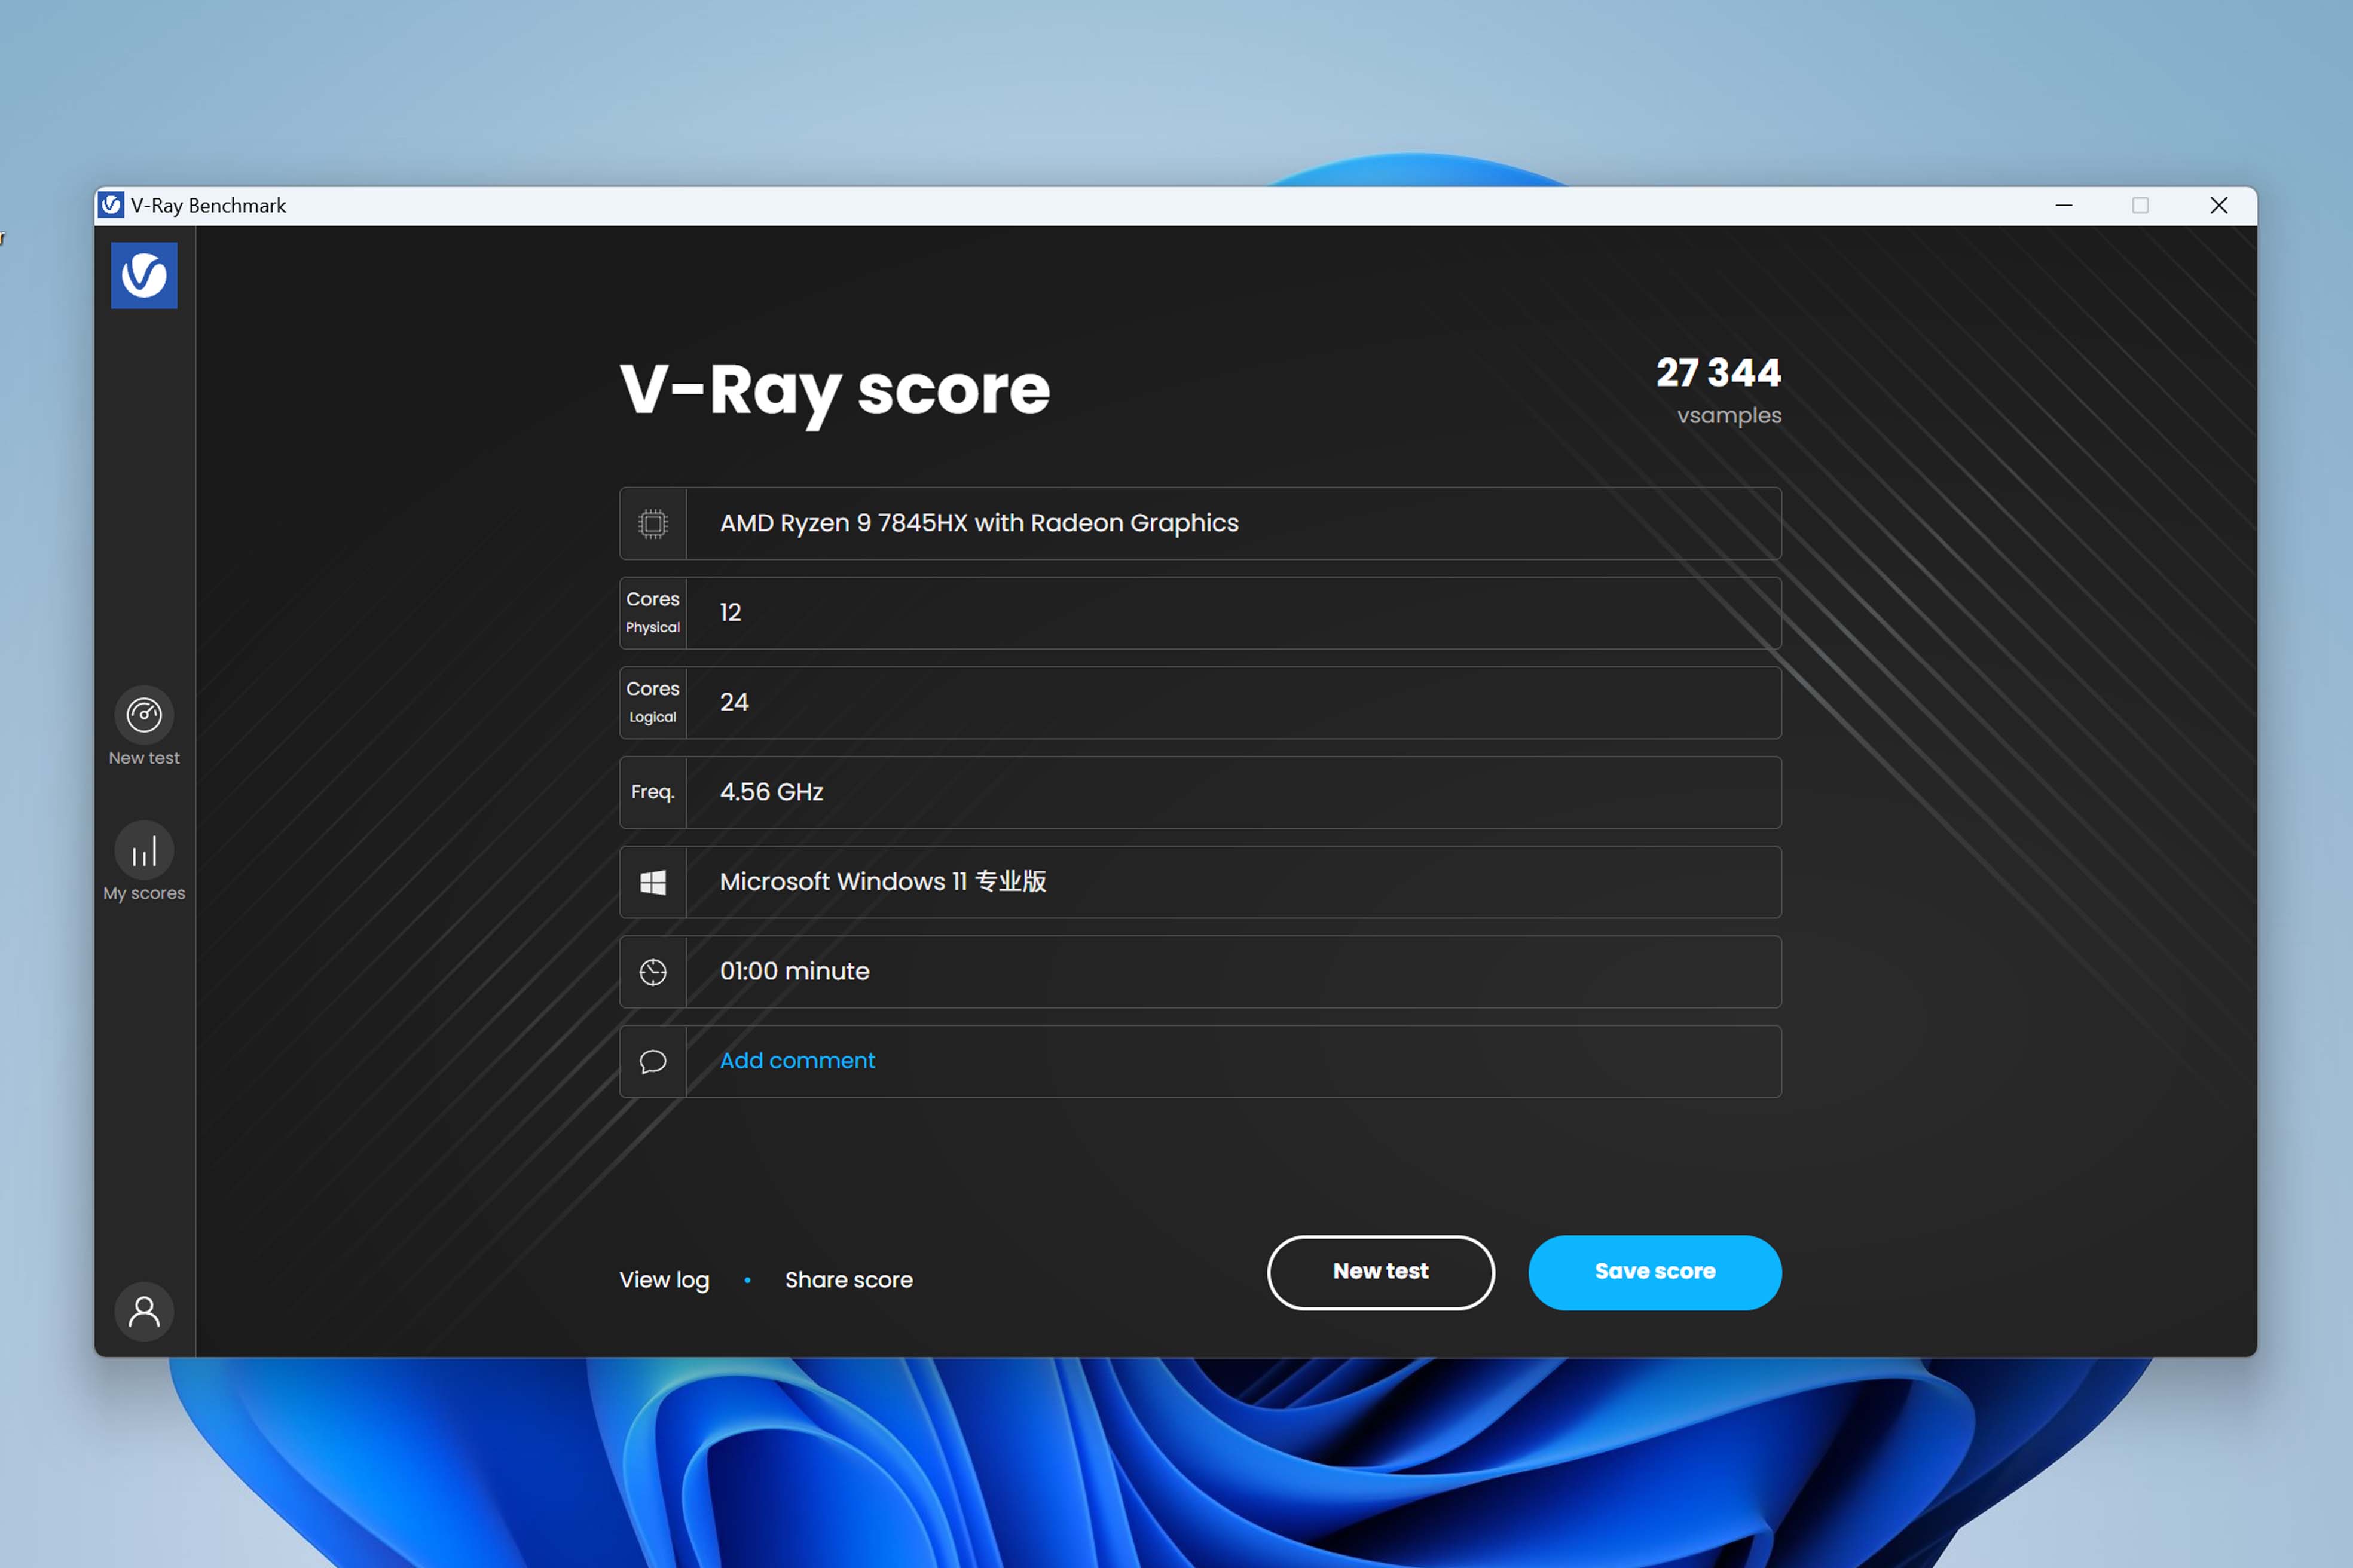Viewport: 2353px width, 1568px height.
Task: Click the Cores Physical label cell
Action: [x=653, y=613]
